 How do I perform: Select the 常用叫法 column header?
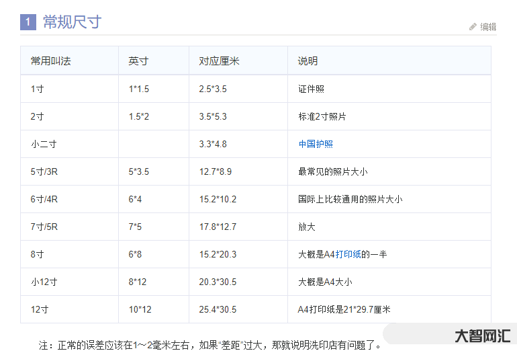pyautogui.click(x=50, y=61)
